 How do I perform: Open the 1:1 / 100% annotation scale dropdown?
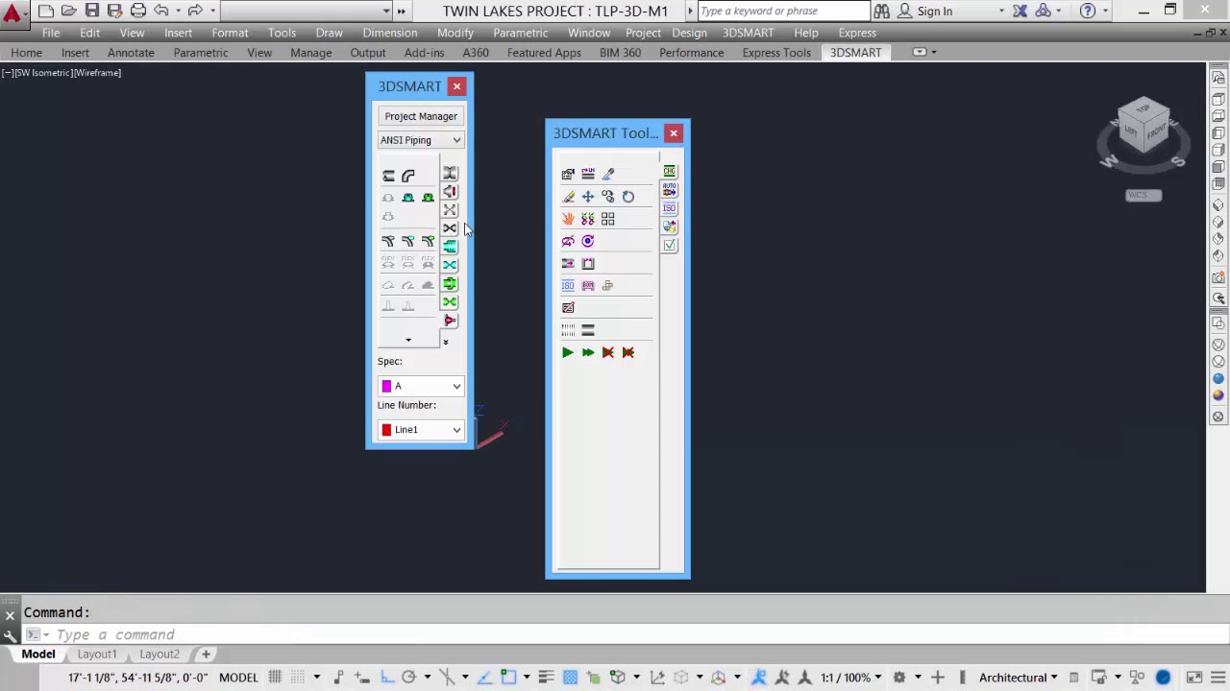851,678
